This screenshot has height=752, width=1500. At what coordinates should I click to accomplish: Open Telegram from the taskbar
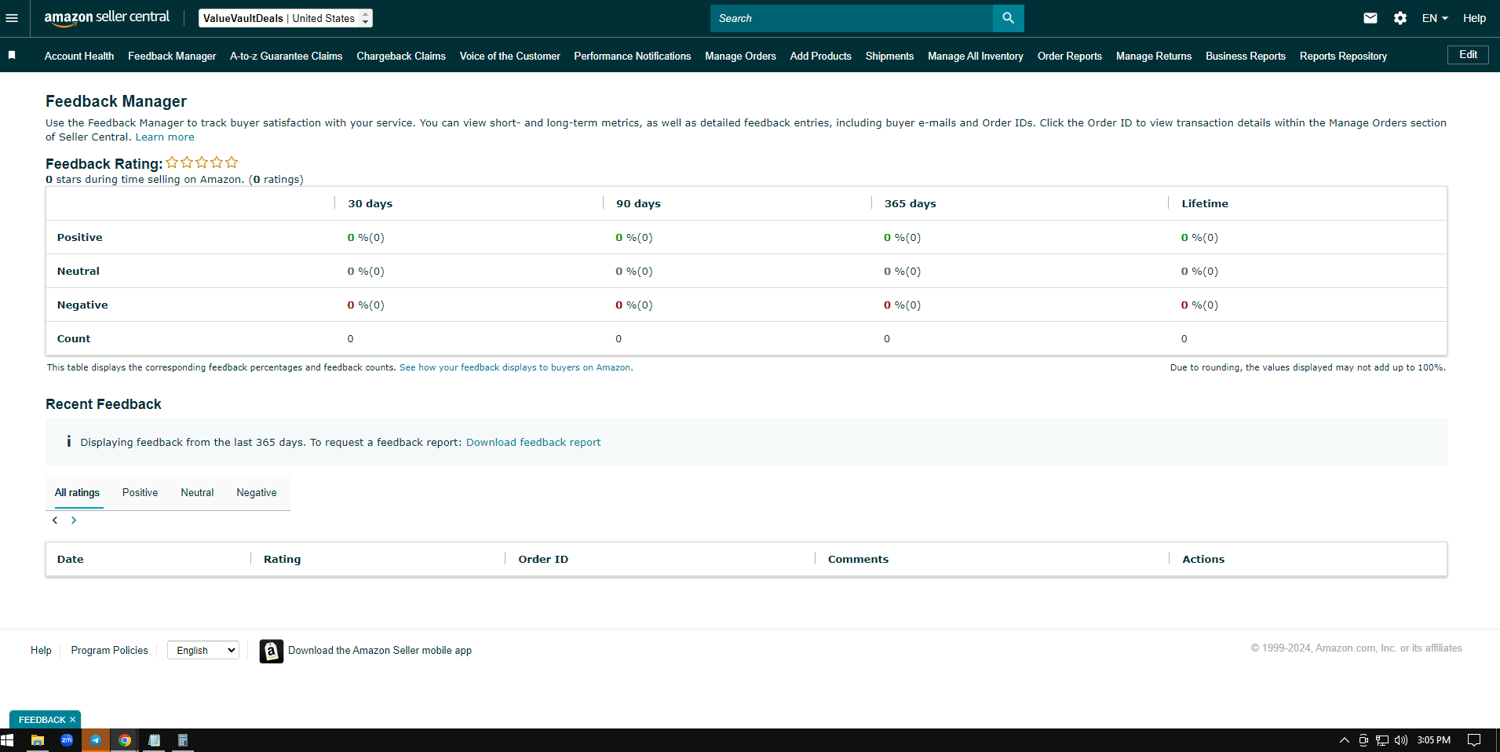tap(96, 740)
